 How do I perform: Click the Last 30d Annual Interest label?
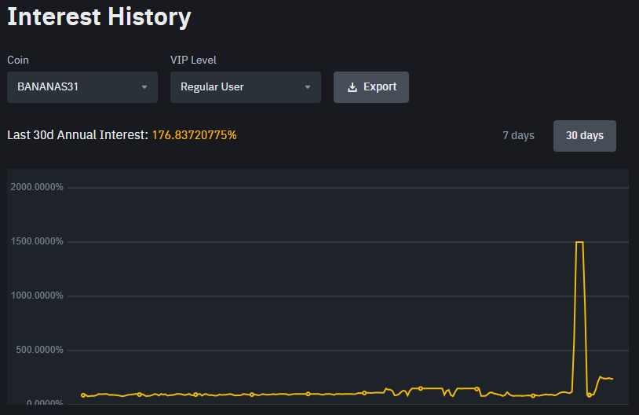click(78, 135)
